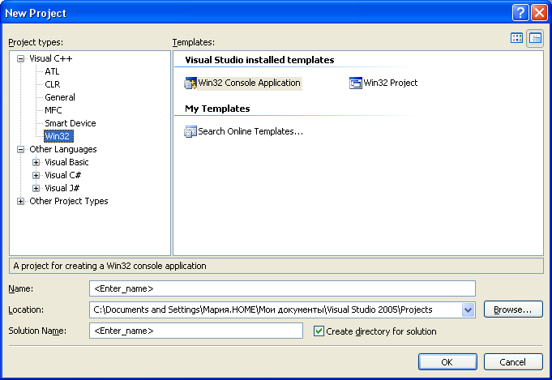The height and width of the screenshot is (380, 552).
Task: Open the dialog Help question-mark button
Action: click(x=520, y=13)
